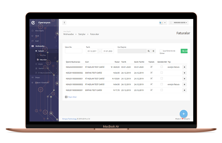Toggle Gönderildi checkbox for NEE2019000000002

pyautogui.click(x=162, y=73)
